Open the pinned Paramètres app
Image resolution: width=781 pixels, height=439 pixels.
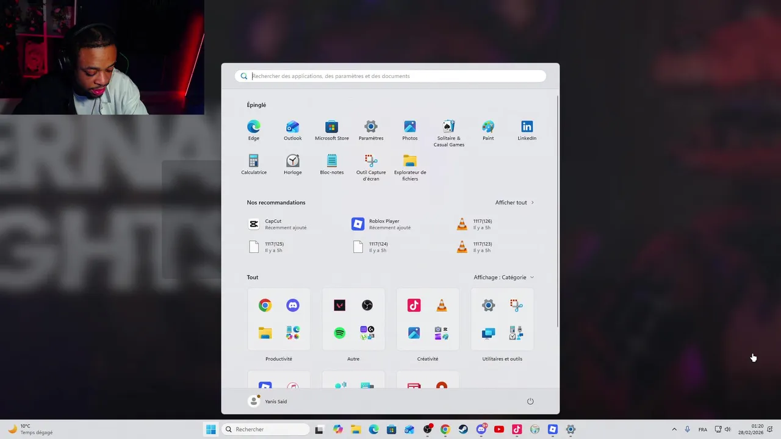371,130
